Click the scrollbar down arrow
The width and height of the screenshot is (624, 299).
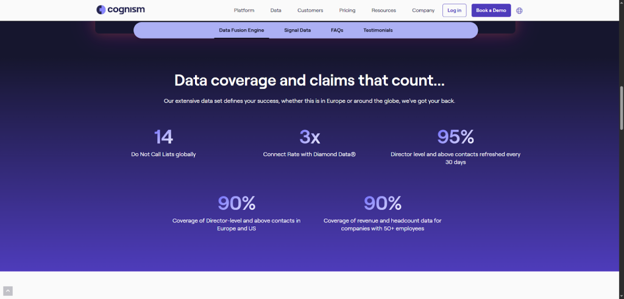[x=621, y=296]
